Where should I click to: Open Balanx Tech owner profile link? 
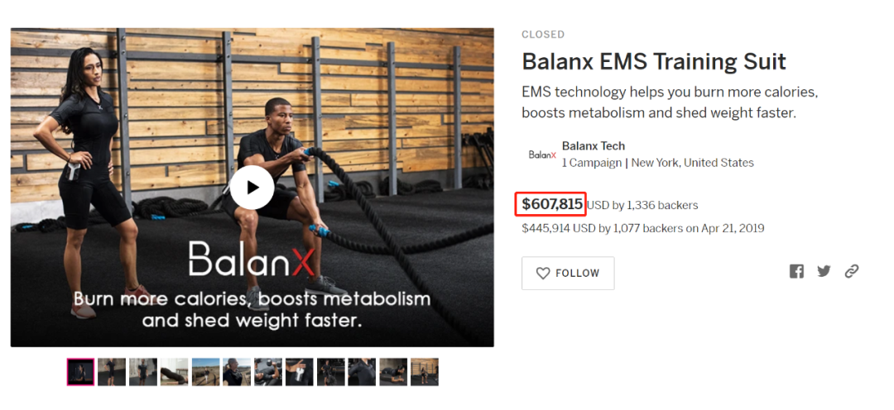(593, 146)
